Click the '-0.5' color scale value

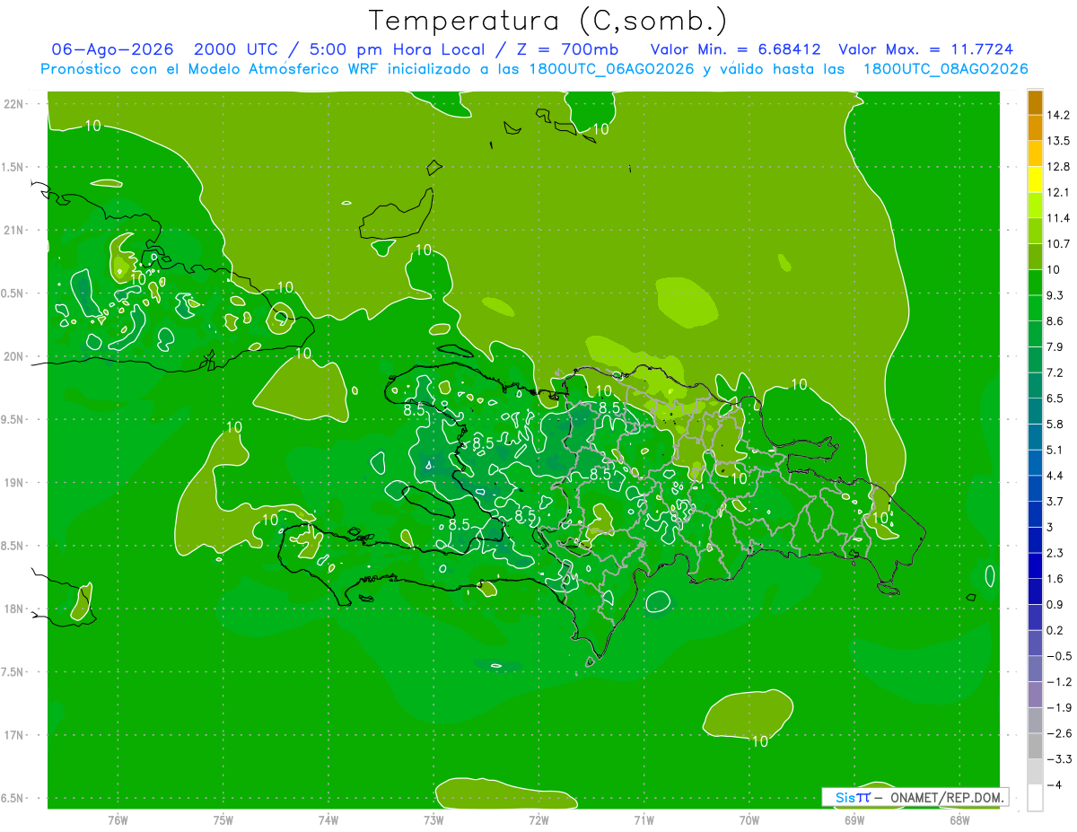(1058, 656)
